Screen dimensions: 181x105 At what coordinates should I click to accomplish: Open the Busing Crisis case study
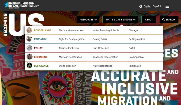pyautogui.click(x=100, y=39)
